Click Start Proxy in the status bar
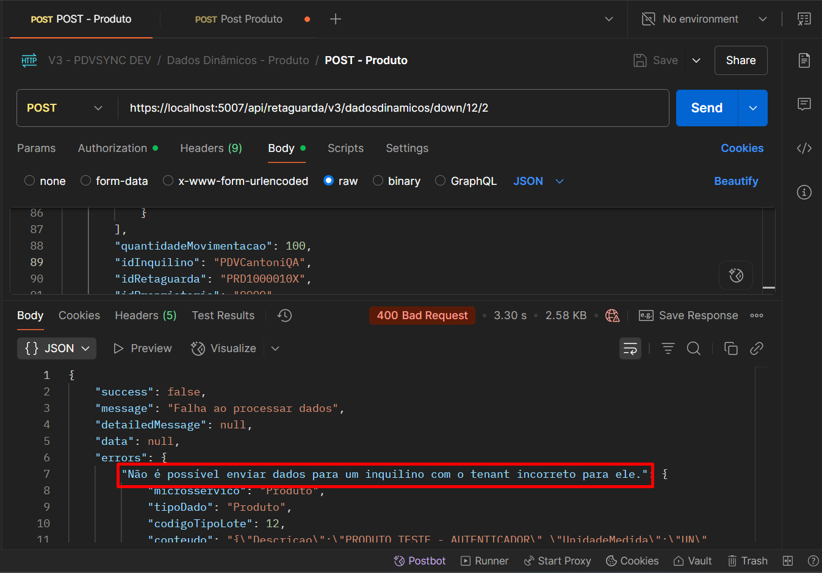Image resolution: width=822 pixels, height=573 pixels. point(557,561)
